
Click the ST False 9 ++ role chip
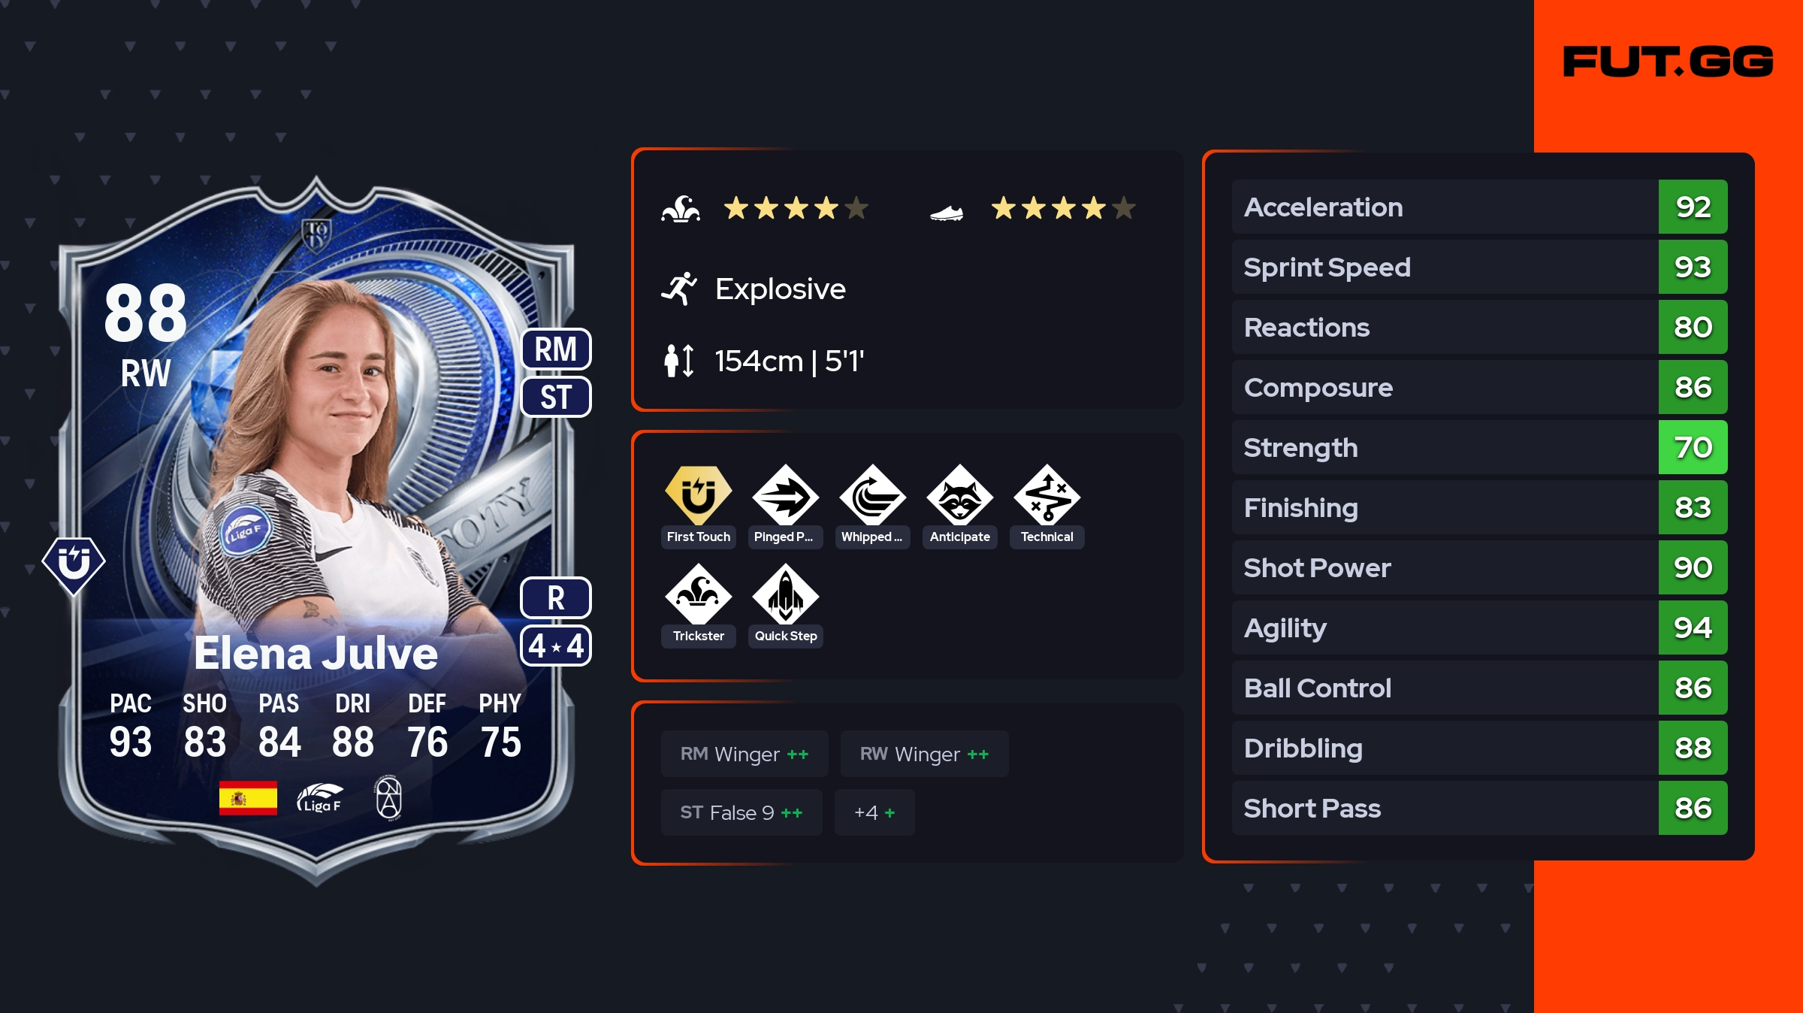click(741, 812)
